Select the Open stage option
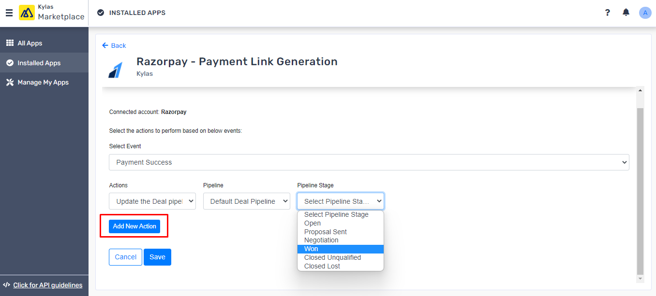The image size is (656, 296). tap(341, 223)
